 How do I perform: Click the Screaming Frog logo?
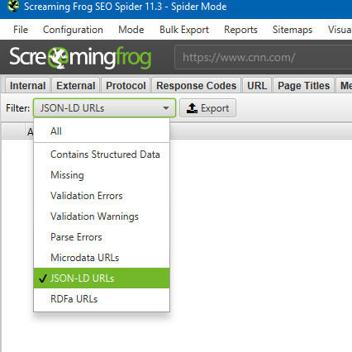(80, 58)
